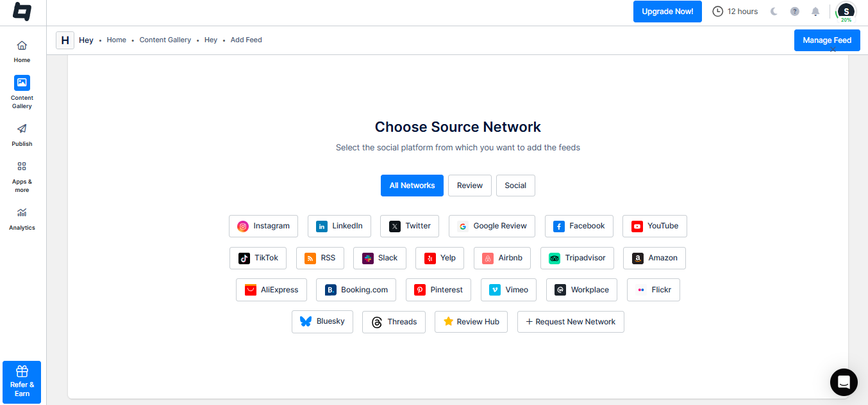Request a new network

(570, 321)
